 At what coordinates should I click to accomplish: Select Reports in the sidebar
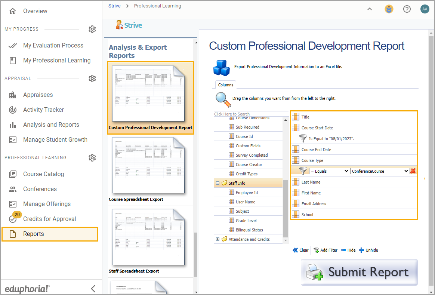pyautogui.click(x=50, y=234)
